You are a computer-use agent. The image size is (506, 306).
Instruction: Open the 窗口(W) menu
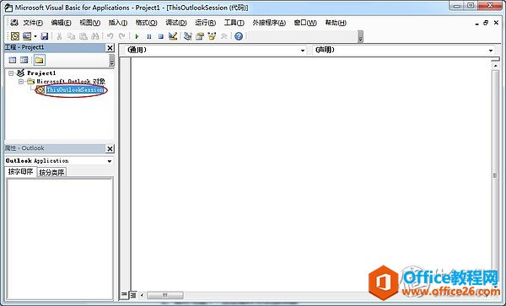click(x=305, y=23)
